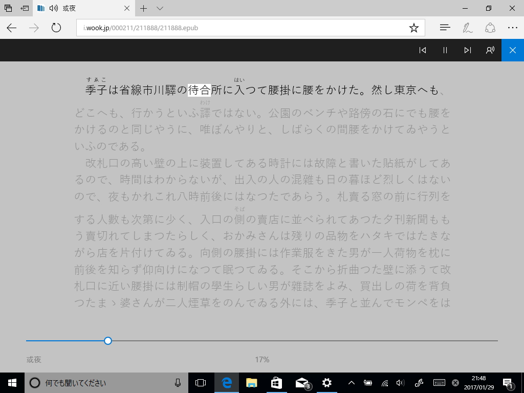Screen dimensions: 524x393
Task: Share this page using the share icon
Action: (x=490, y=28)
